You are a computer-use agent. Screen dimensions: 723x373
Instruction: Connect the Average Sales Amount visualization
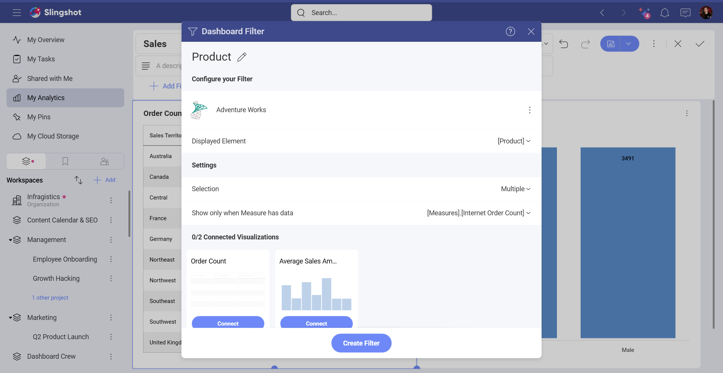[316, 323]
